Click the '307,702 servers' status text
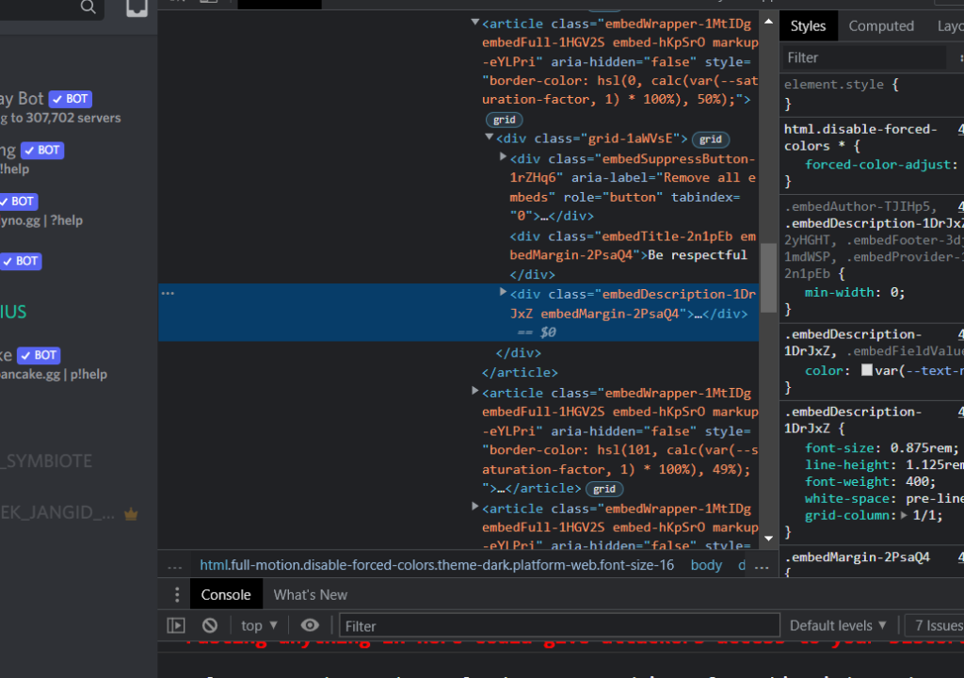This screenshot has height=678, width=964. (73, 118)
